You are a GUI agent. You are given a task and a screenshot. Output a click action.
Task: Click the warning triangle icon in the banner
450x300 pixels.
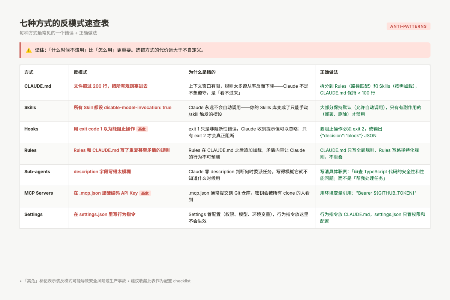(x=29, y=50)
